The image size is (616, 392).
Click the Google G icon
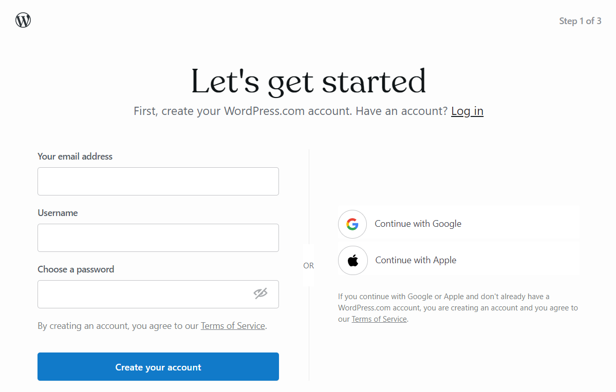352,224
